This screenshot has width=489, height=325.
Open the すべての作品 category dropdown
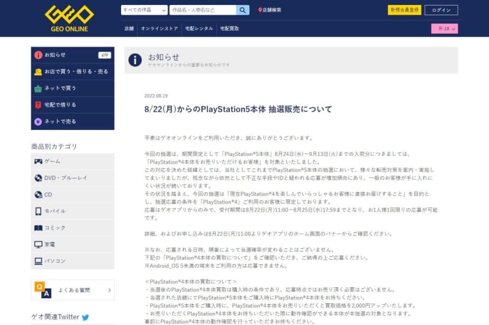tap(144, 10)
